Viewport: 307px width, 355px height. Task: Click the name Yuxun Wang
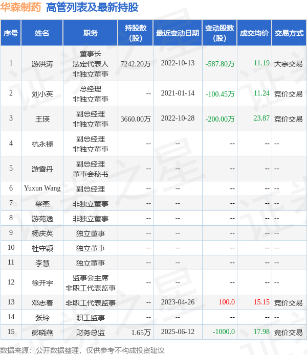tap(42, 188)
